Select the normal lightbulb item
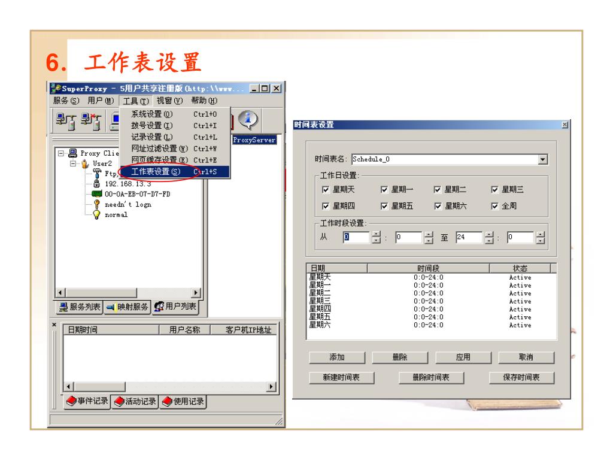613x460 pixels. pyautogui.click(x=111, y=214)
